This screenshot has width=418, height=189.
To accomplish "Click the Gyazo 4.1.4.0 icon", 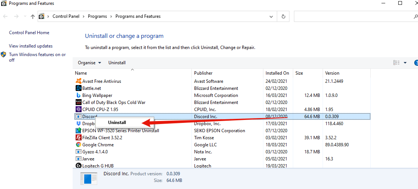I will (x=78, y=152).
